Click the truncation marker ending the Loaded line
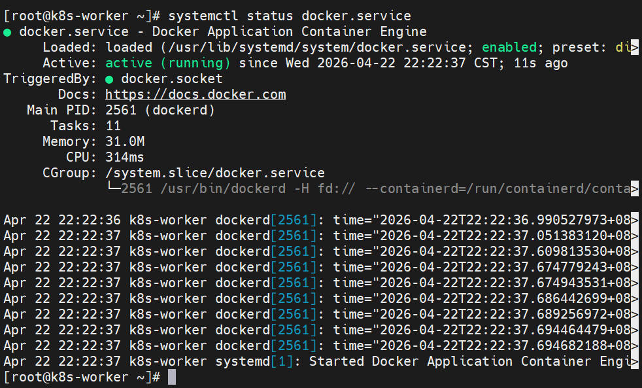The image size is (642, 388). [634, 48]
